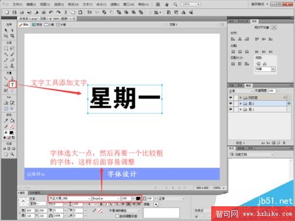Toggle visibility of layer 层 1

[231, 109]
